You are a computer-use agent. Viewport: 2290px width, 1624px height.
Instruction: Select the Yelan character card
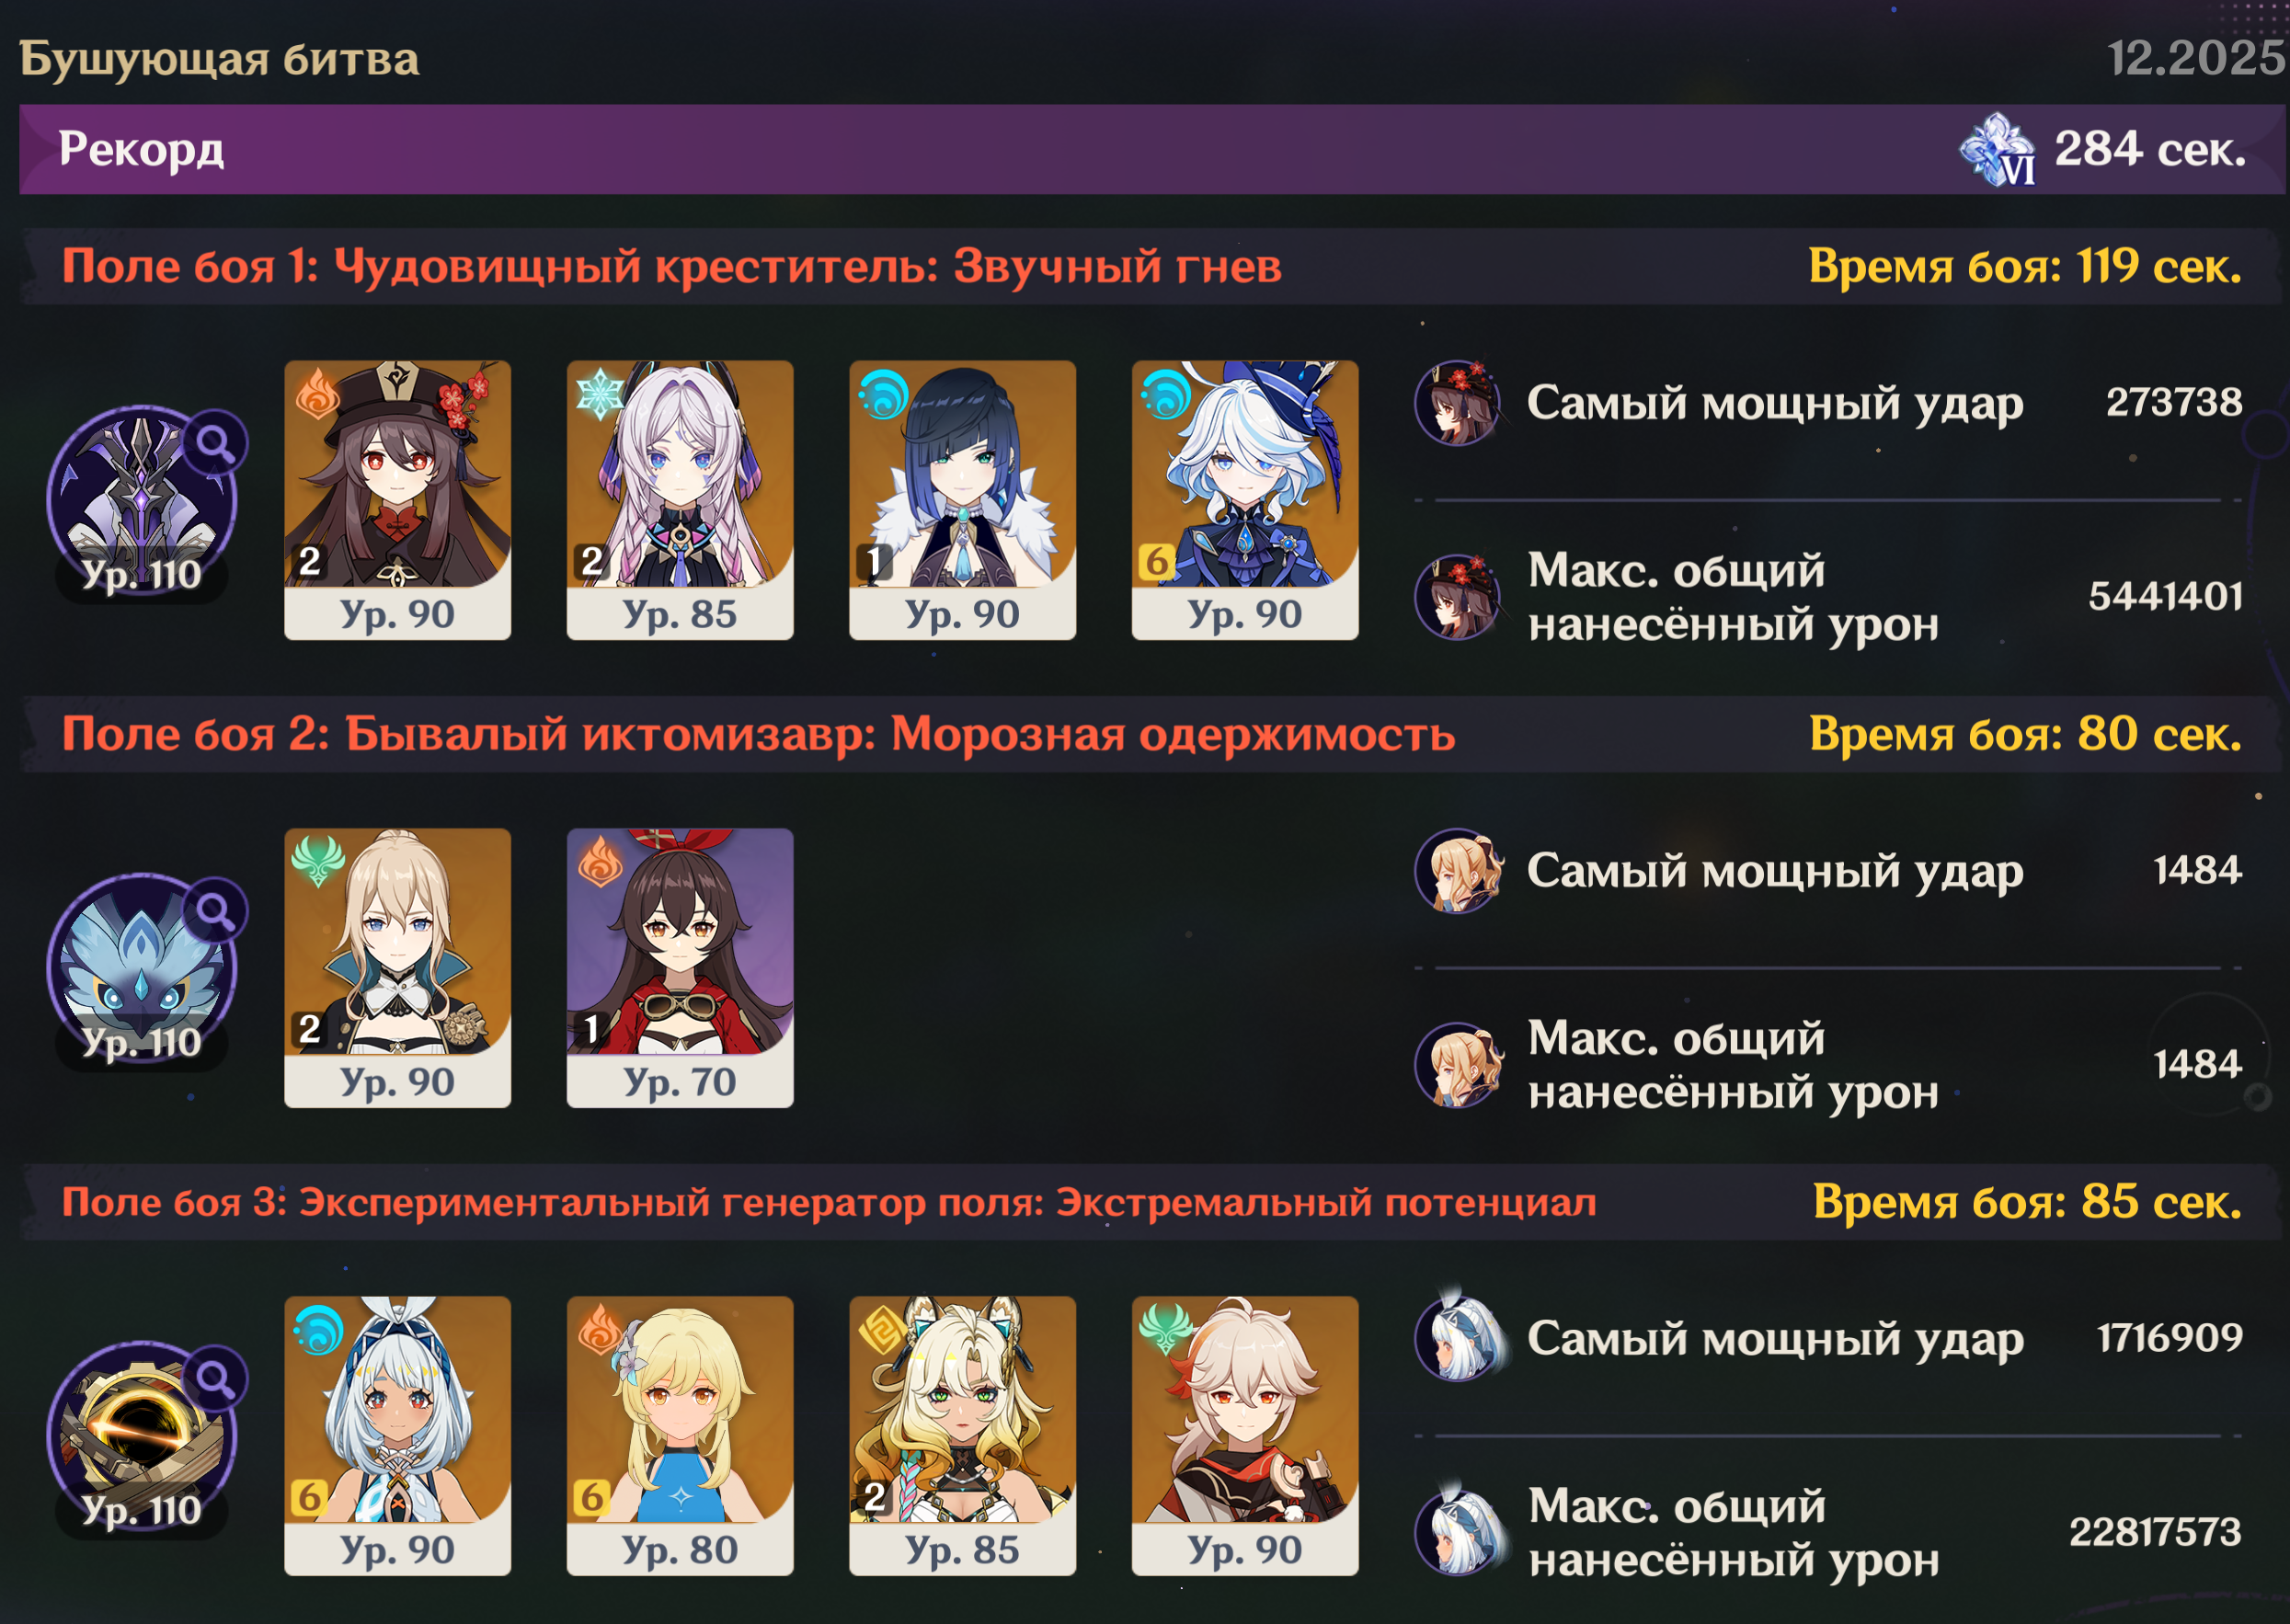click(962, 500)
